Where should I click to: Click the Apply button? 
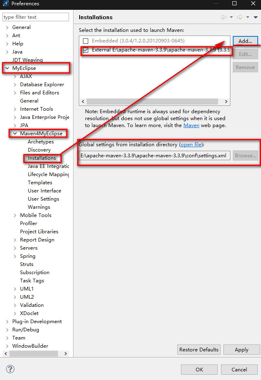[x=241, y=349]
